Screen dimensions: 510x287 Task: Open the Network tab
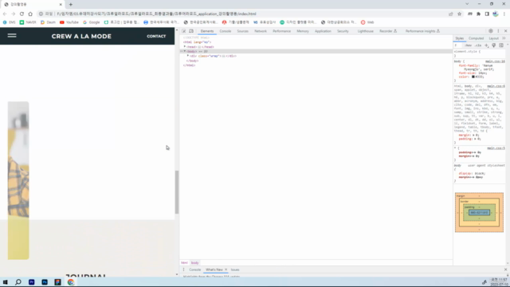[261, 31]
